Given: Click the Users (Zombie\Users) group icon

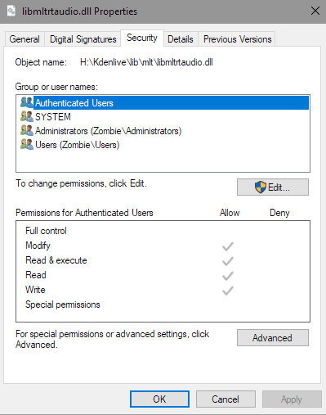Looking at the screenshot, I should click(27, 145).
